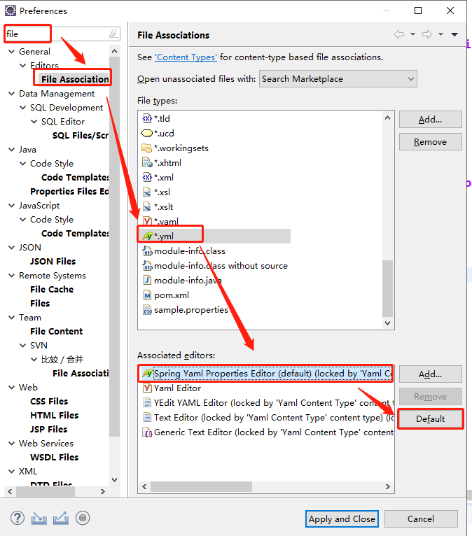Open the Back history dropdown arrow
Viewport: 472px width, 536px height.
tap(413, 34)
